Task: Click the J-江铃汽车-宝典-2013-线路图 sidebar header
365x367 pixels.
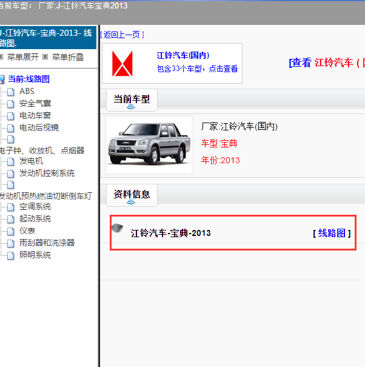Action: pos(48,38)
